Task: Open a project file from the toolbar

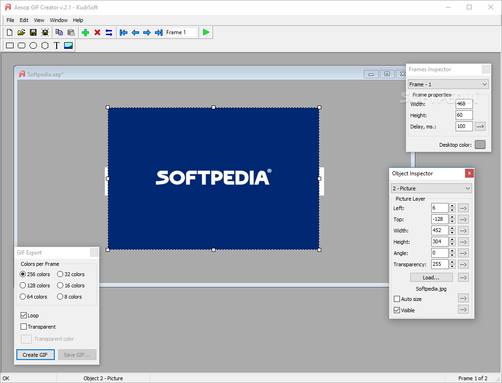Action: pos(22,32)
